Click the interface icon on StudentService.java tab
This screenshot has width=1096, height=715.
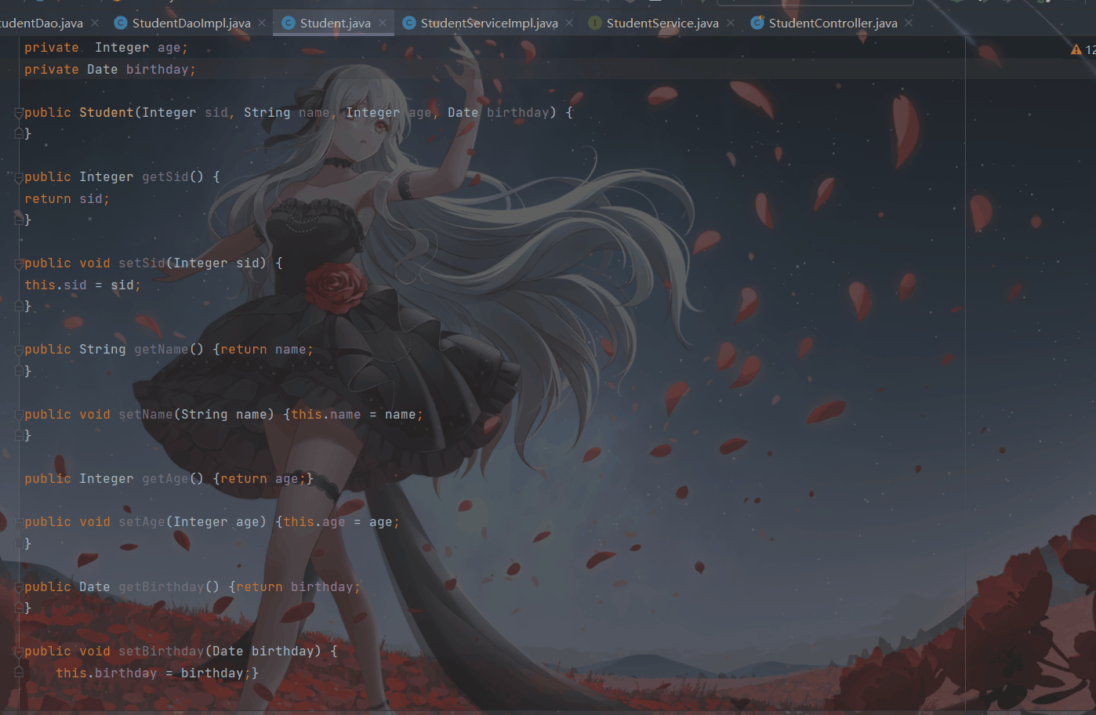(x=594, y=23)
